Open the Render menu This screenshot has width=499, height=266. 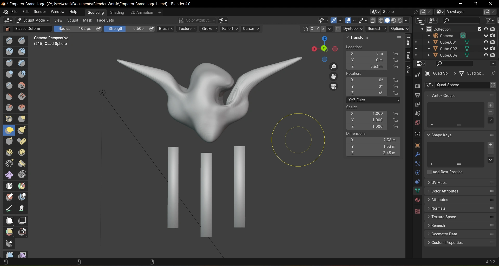point(40,12)
